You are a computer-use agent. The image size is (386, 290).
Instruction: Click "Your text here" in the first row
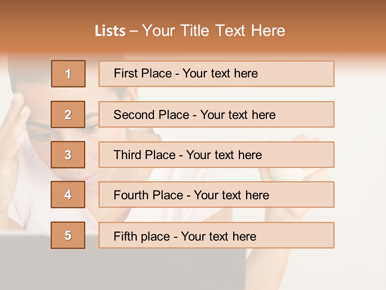(x=220, y=73)
